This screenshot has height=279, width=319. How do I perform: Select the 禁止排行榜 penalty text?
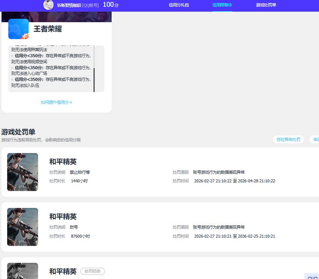(80, 172)
